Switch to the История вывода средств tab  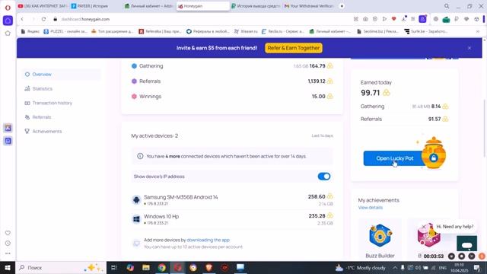pos(256,6)
